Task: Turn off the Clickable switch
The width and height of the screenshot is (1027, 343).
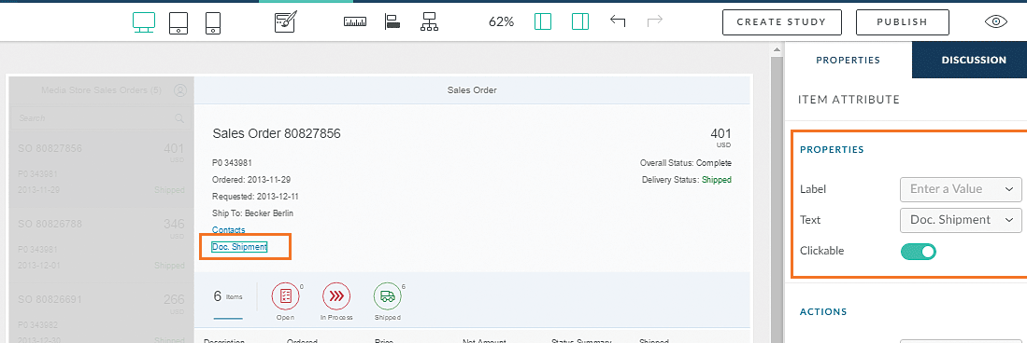Action: (919, 251)
